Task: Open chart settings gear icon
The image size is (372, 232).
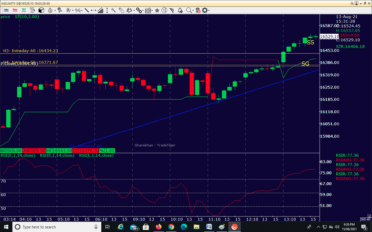Action: [204, 10]
